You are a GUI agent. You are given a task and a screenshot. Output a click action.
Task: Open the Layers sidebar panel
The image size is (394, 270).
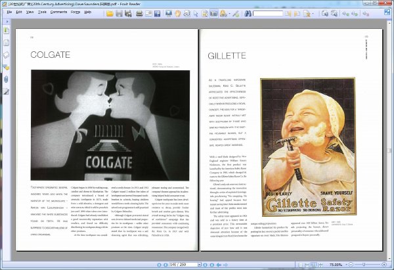6,55
